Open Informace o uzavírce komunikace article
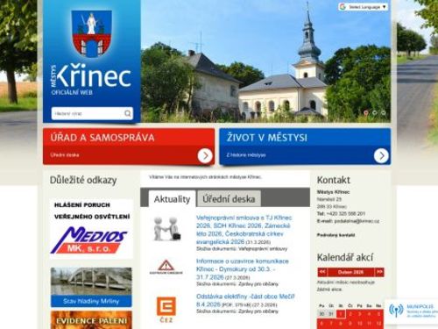Image resolution: width=438 pixels, height=329 pixels. [243, 269]
